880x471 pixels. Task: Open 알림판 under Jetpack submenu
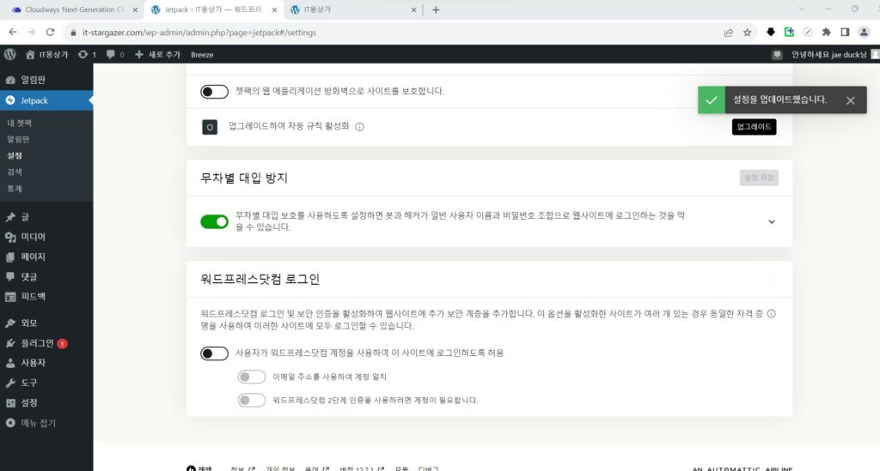click(x=18, y=139)
